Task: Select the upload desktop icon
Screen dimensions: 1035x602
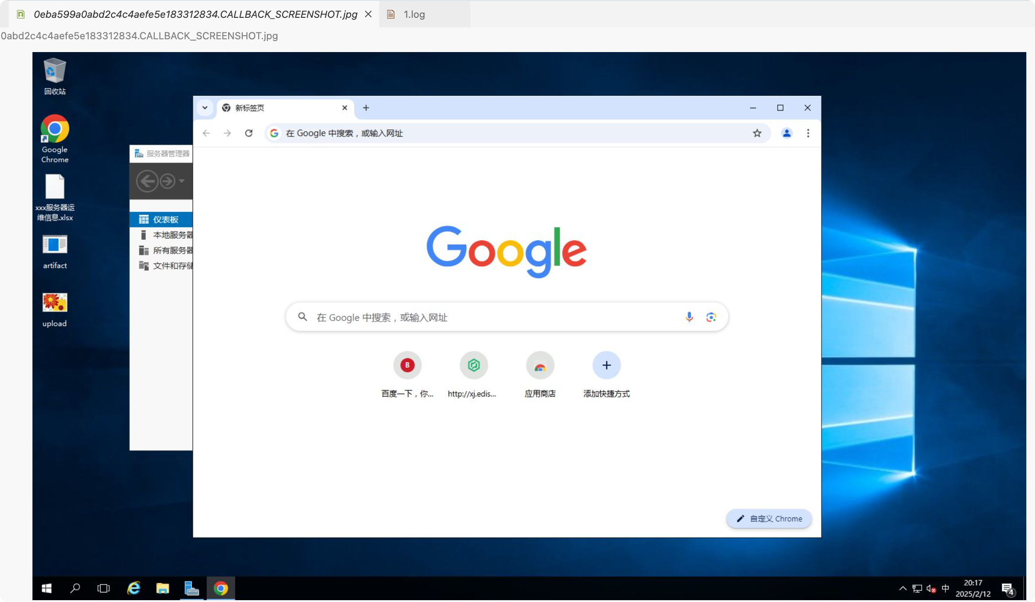Action: click(x=55, y=310)
